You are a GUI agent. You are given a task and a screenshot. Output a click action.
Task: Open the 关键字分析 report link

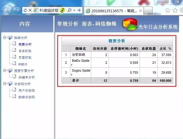(x=26, y=77)
